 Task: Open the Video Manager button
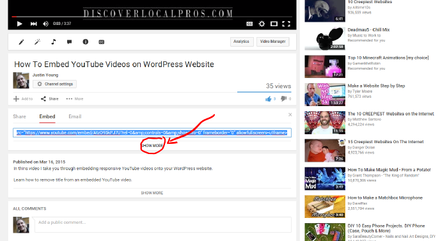coord(272,42)
